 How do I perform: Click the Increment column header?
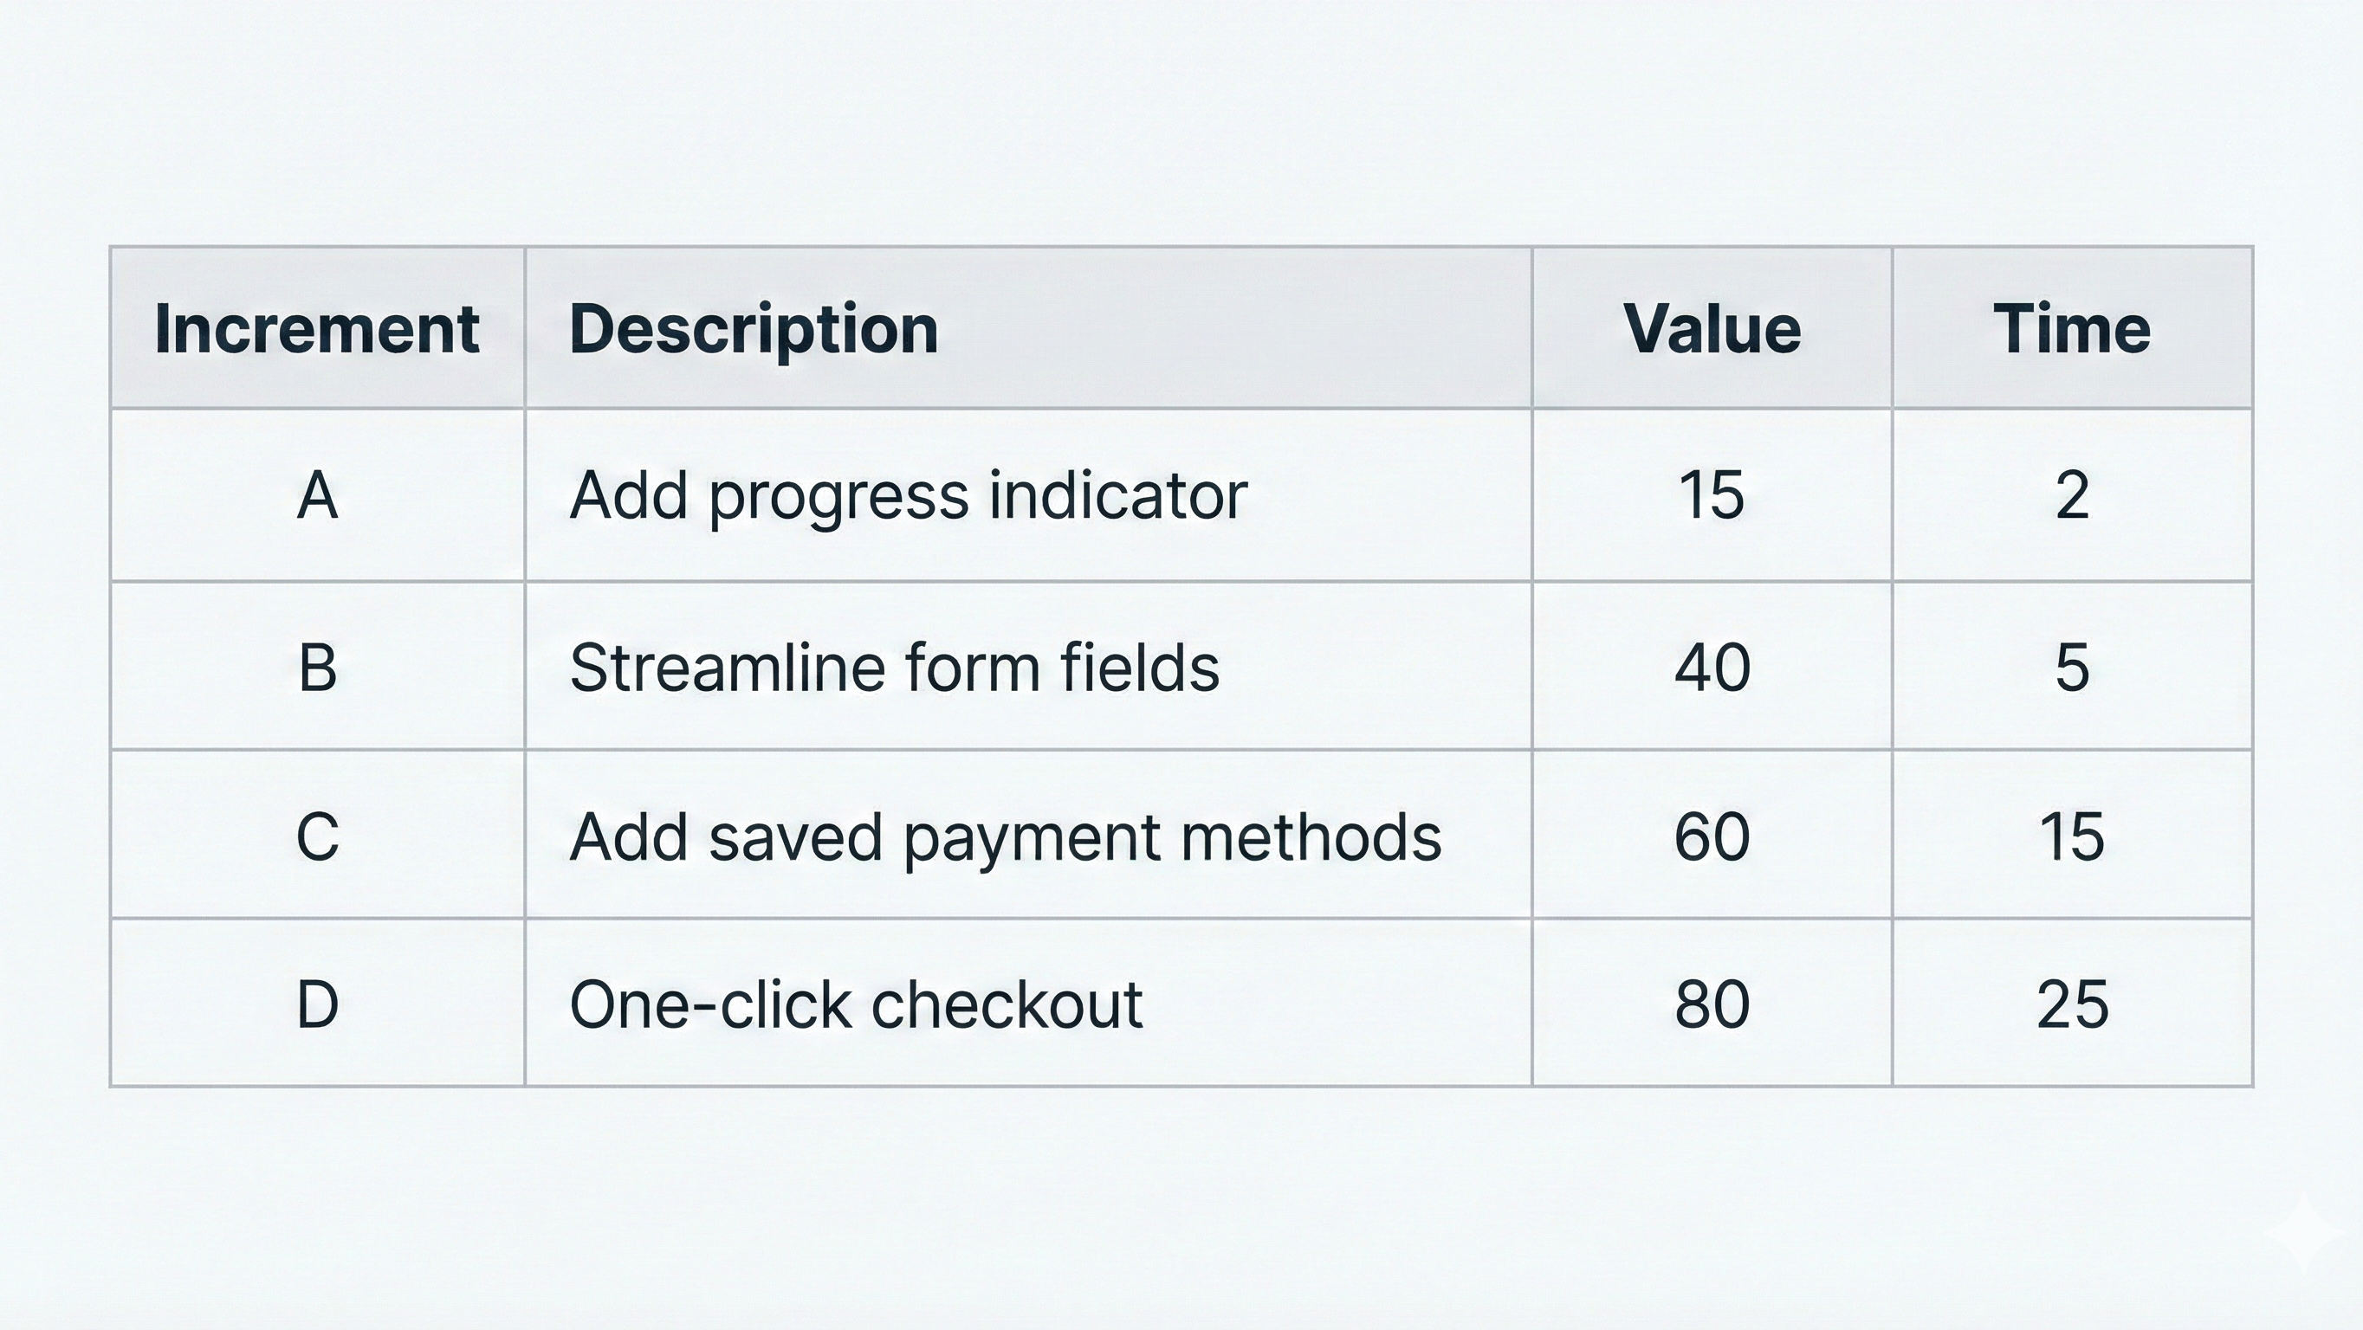(x=316, y=328)
